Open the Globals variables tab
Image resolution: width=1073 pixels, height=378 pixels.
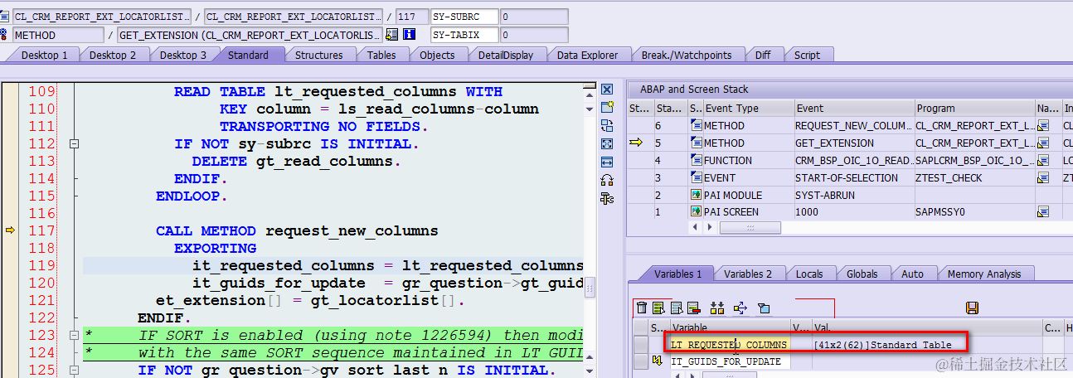tap(862, 274)
